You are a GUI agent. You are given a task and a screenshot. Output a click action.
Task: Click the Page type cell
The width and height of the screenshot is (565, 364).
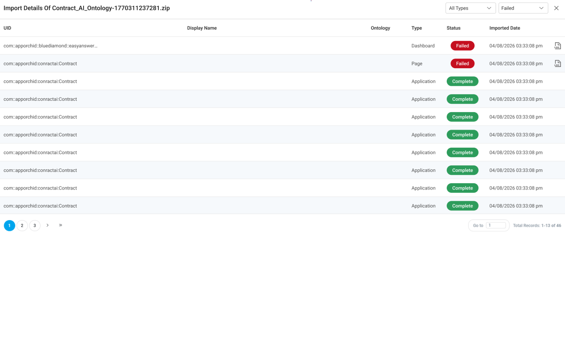point(417,64)
